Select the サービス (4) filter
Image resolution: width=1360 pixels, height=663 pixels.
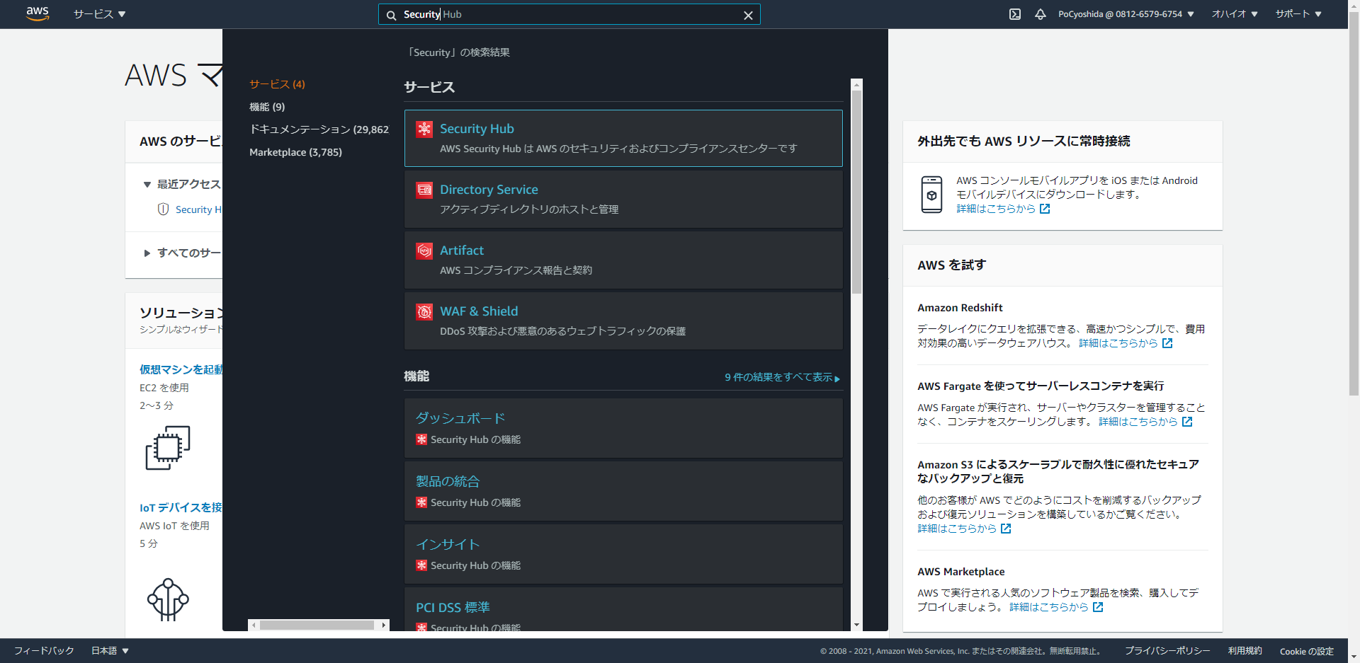pyautogui.click(x=277, y=84)
